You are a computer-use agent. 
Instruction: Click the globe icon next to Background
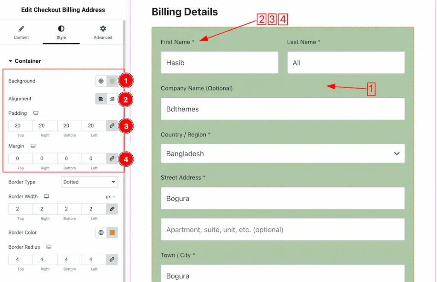tap(101, 81)
